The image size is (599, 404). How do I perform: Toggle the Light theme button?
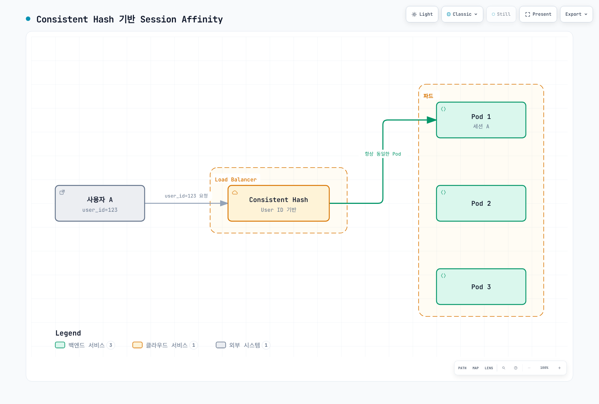point(422,14)
